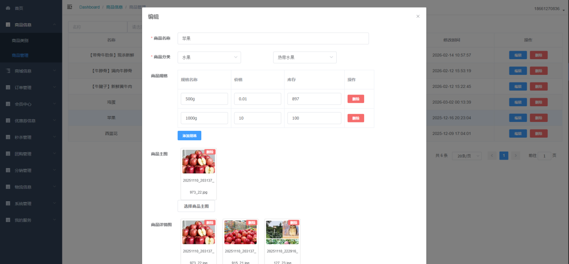Click the Dashboard breadcrumb link

point(89,7)
